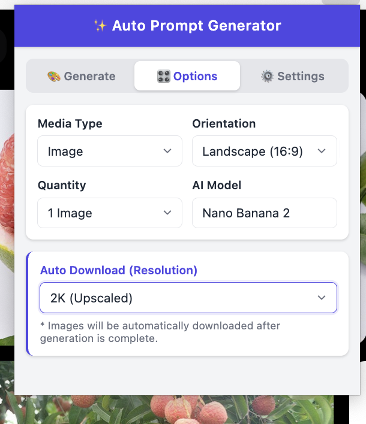
Task: Click the Auto Prompt Generator title text
Action: pos(196,26)
